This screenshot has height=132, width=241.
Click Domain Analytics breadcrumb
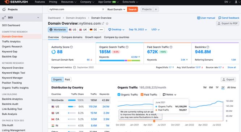pyautogui.click(x=76, y=18)
